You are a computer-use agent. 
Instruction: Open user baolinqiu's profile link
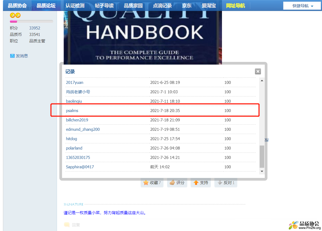tap(74, 101)
